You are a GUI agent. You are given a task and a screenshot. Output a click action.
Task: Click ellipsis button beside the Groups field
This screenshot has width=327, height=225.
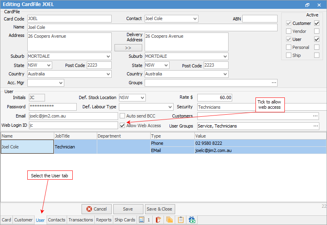click(274, 83)
